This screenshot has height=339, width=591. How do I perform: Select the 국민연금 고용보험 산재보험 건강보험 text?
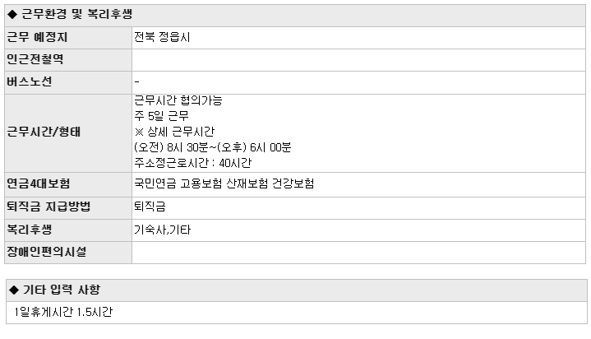coord(224,183)
